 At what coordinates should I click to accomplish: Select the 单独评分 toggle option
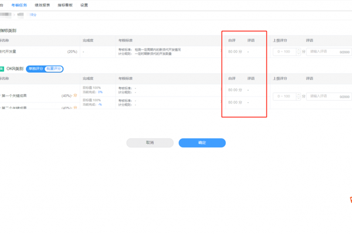[x=35, y=69]
